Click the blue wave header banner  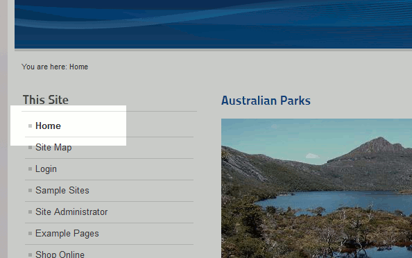[214, 24]
